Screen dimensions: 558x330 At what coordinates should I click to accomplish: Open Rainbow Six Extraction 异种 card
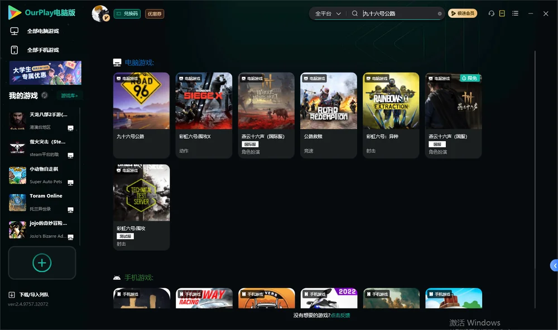391,115
